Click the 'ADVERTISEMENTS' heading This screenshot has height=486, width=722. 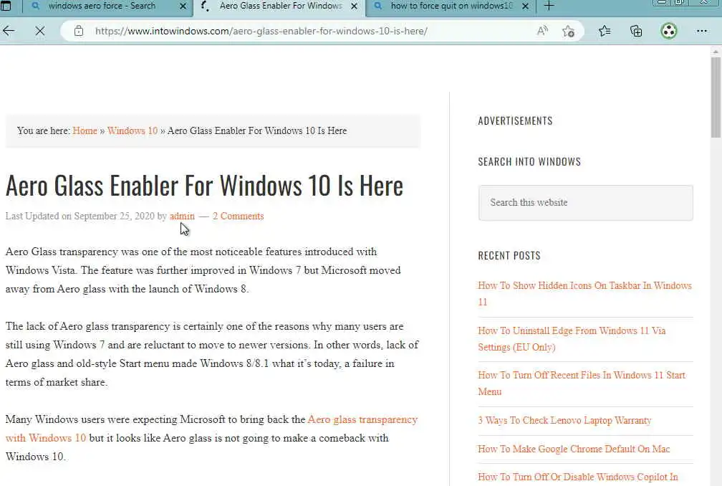pos(515,120)
